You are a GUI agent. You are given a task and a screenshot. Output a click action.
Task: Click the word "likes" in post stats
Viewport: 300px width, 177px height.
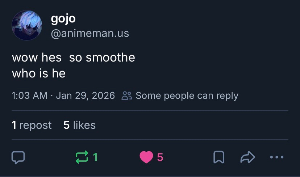coord(84,125)
